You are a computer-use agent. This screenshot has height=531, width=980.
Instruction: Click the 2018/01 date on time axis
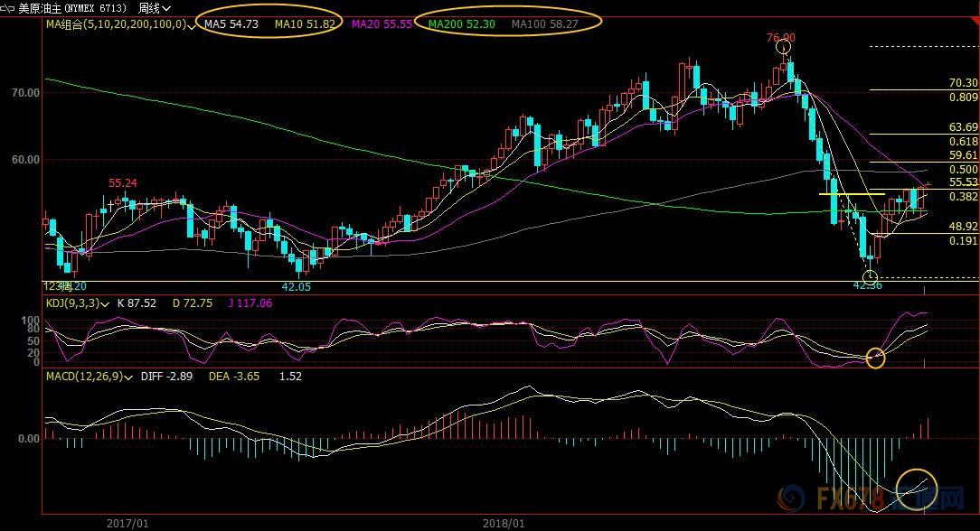pyautogui.click(x=504, y=523)
